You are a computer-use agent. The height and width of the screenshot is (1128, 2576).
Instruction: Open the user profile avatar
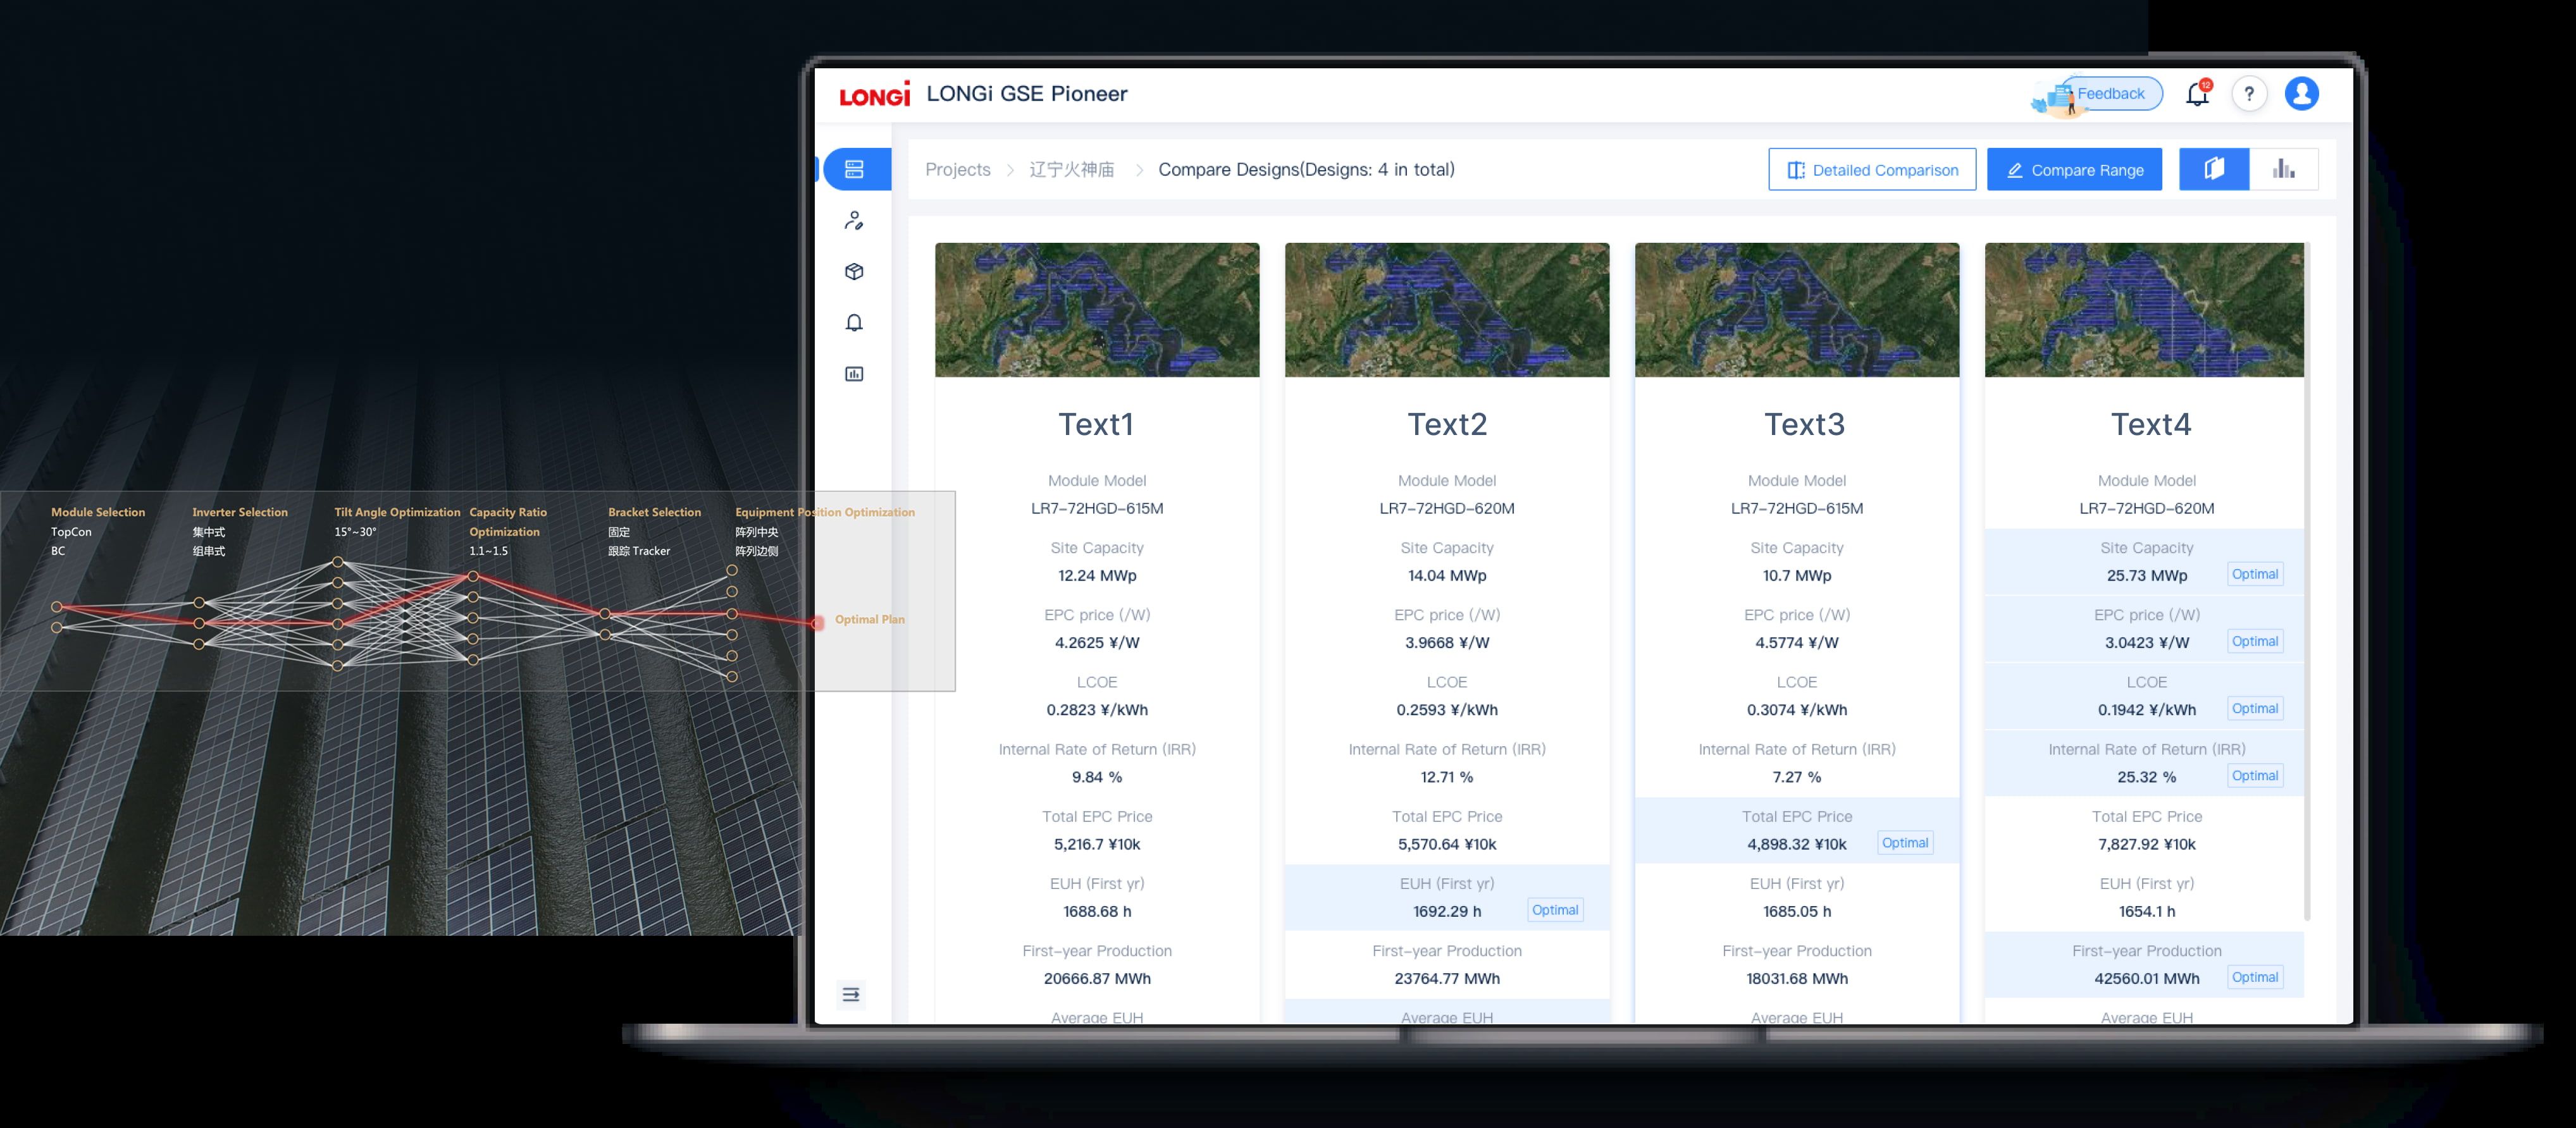coord(2301,94)
